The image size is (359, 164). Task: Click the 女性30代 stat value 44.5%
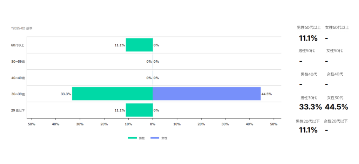[336, 107]
